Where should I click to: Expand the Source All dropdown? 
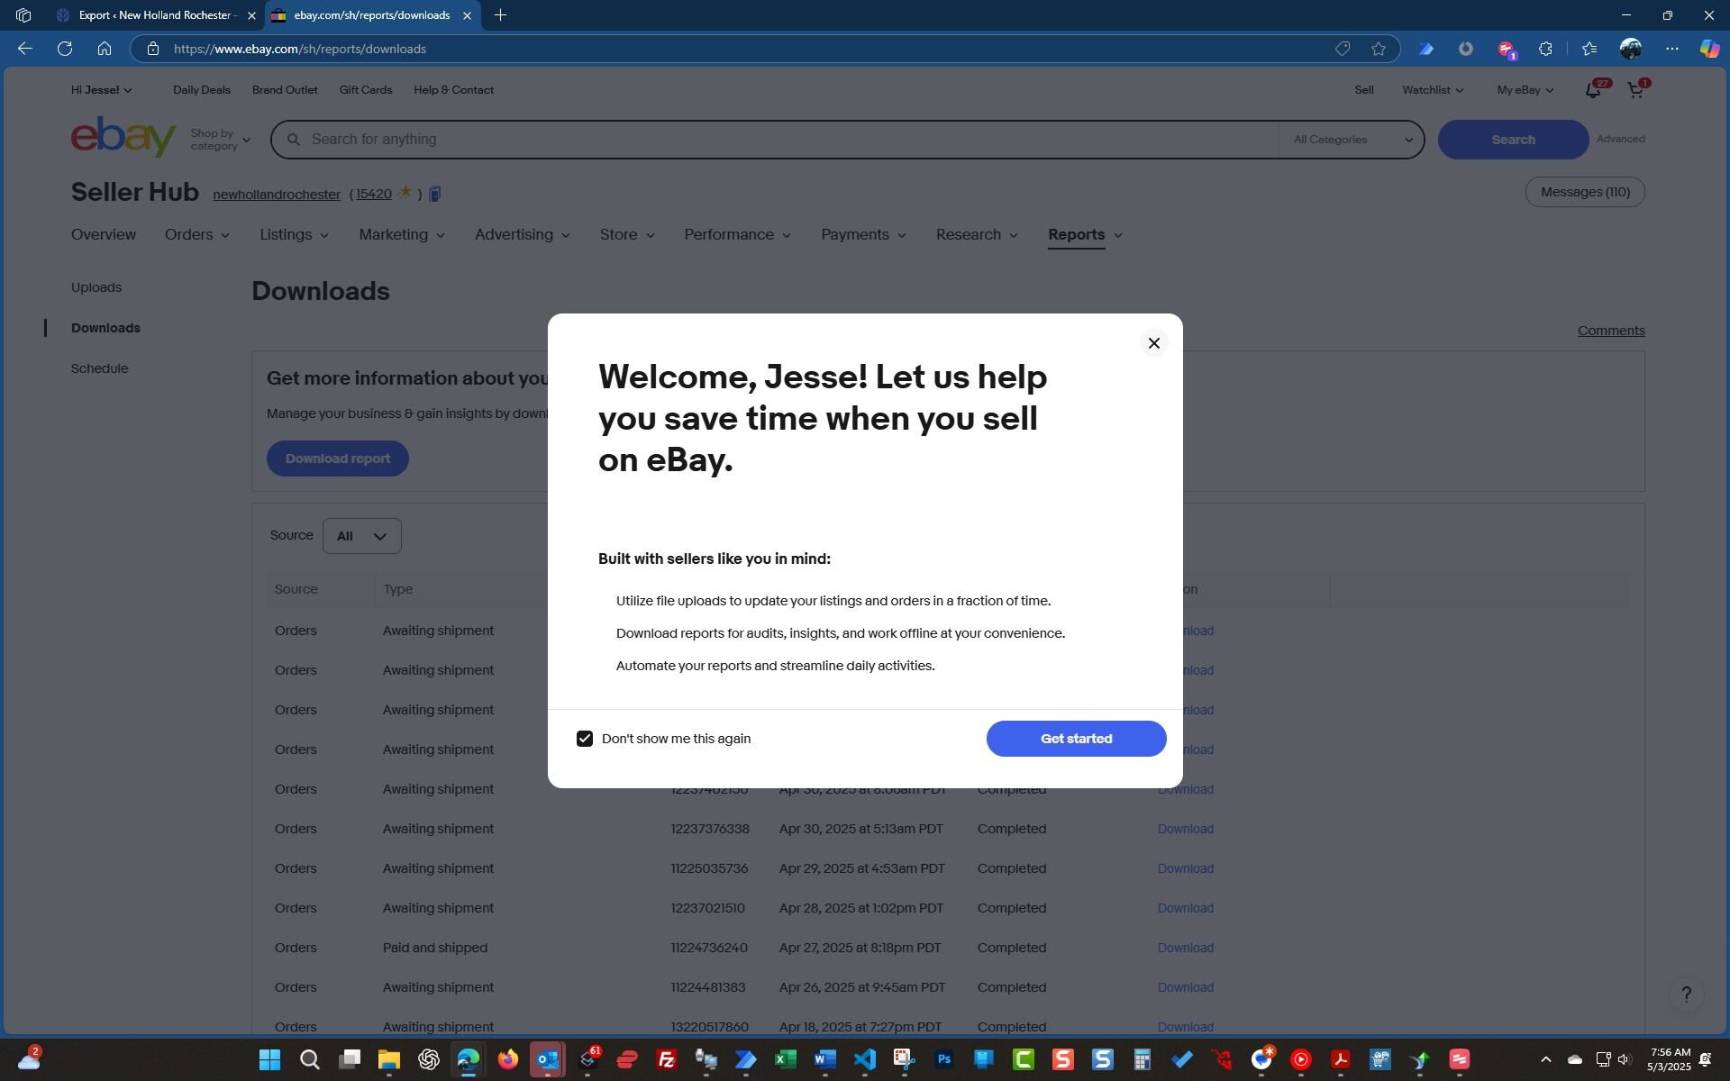click(x=361, y=536)
